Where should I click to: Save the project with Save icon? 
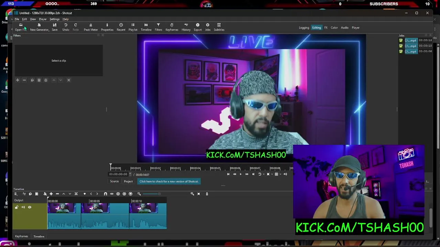(55, 27)
